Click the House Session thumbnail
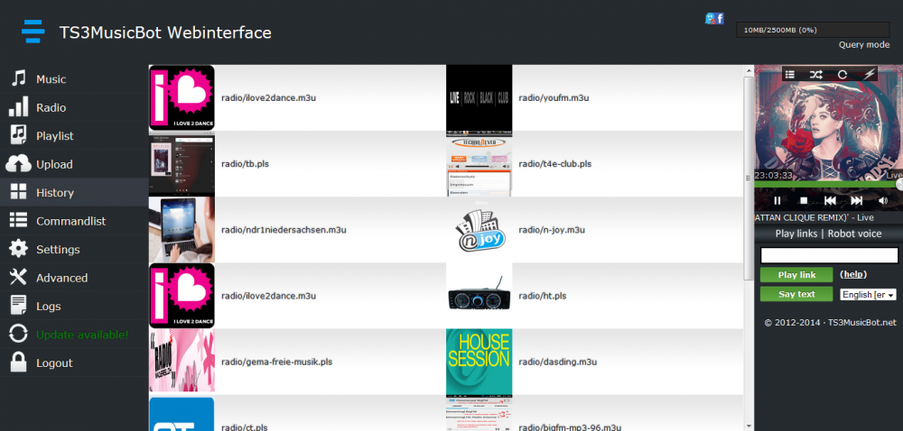Image resolution: width=903 pixels, height=431 pixels. (479, 362)
